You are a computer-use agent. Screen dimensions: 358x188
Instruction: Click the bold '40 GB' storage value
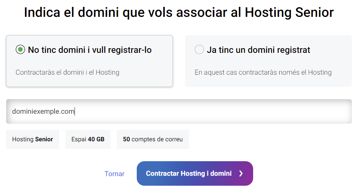(x=96, y=139)
